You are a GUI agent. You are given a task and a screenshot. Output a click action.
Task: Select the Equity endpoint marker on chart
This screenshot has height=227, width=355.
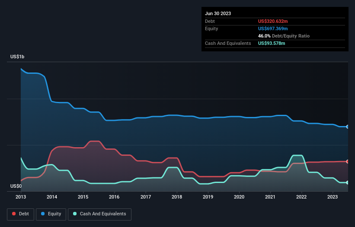pos(348,127)
